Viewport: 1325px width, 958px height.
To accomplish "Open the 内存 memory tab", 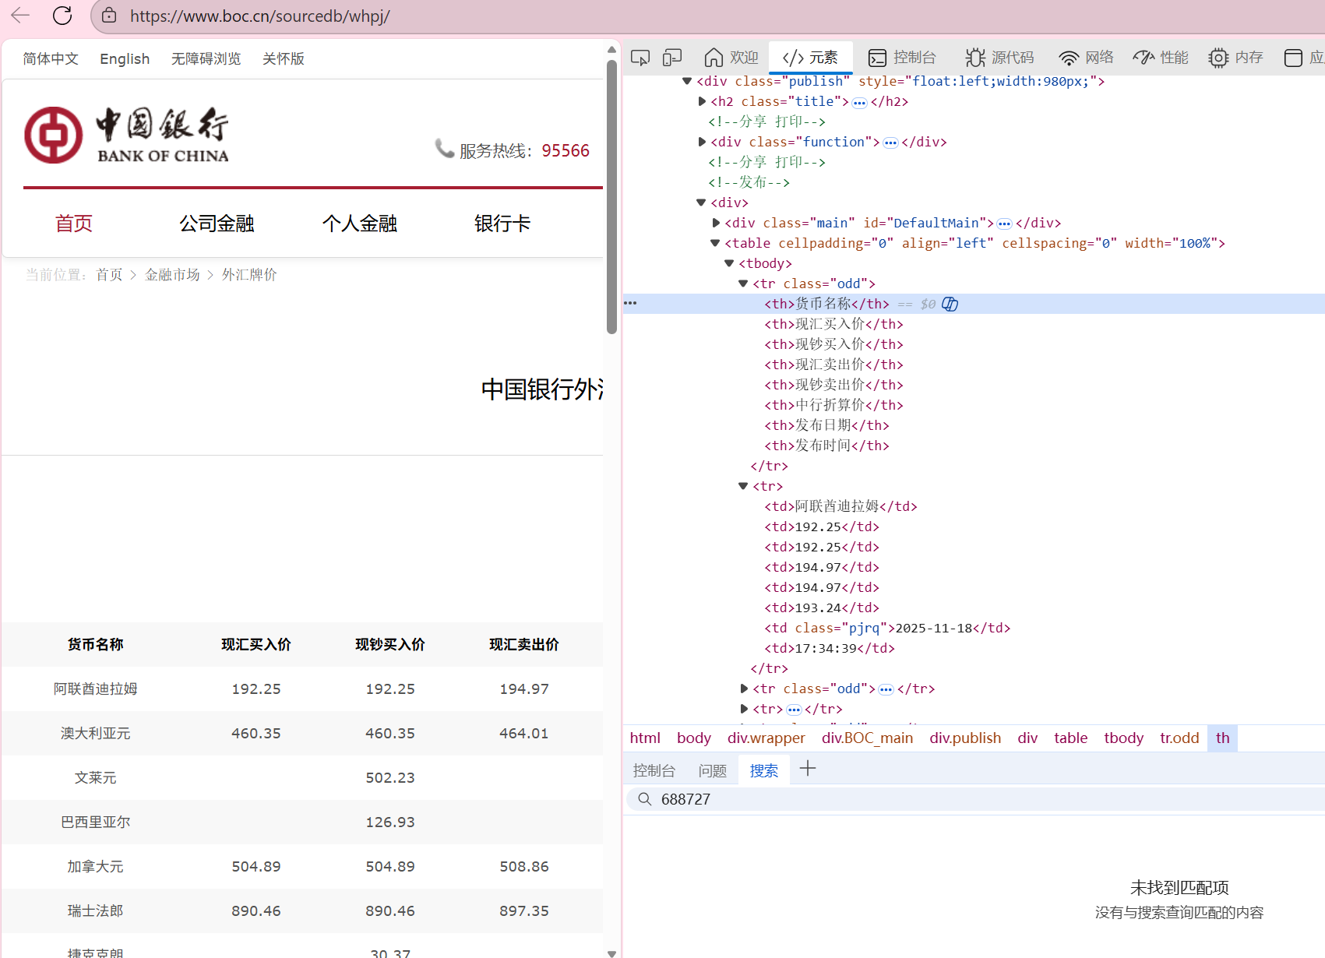I will (x=1235, y=58).
